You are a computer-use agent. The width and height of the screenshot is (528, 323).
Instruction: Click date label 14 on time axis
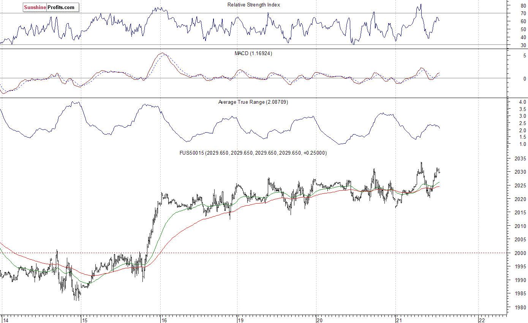point(5,320)
